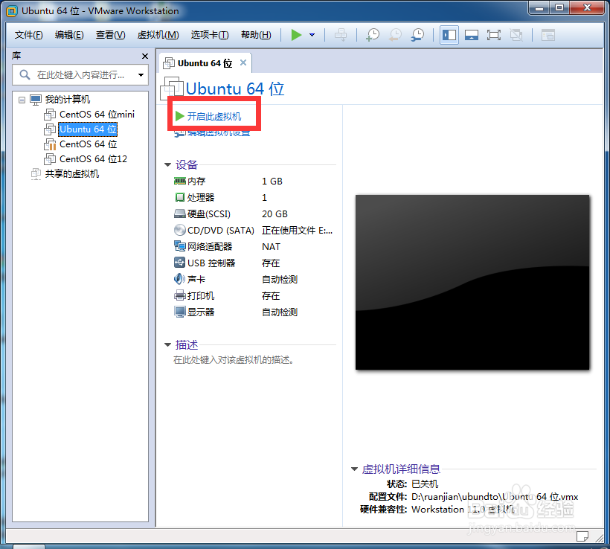Select Ubuntu 64 位 in the library tree
The image size is (610, 549).
88,129
